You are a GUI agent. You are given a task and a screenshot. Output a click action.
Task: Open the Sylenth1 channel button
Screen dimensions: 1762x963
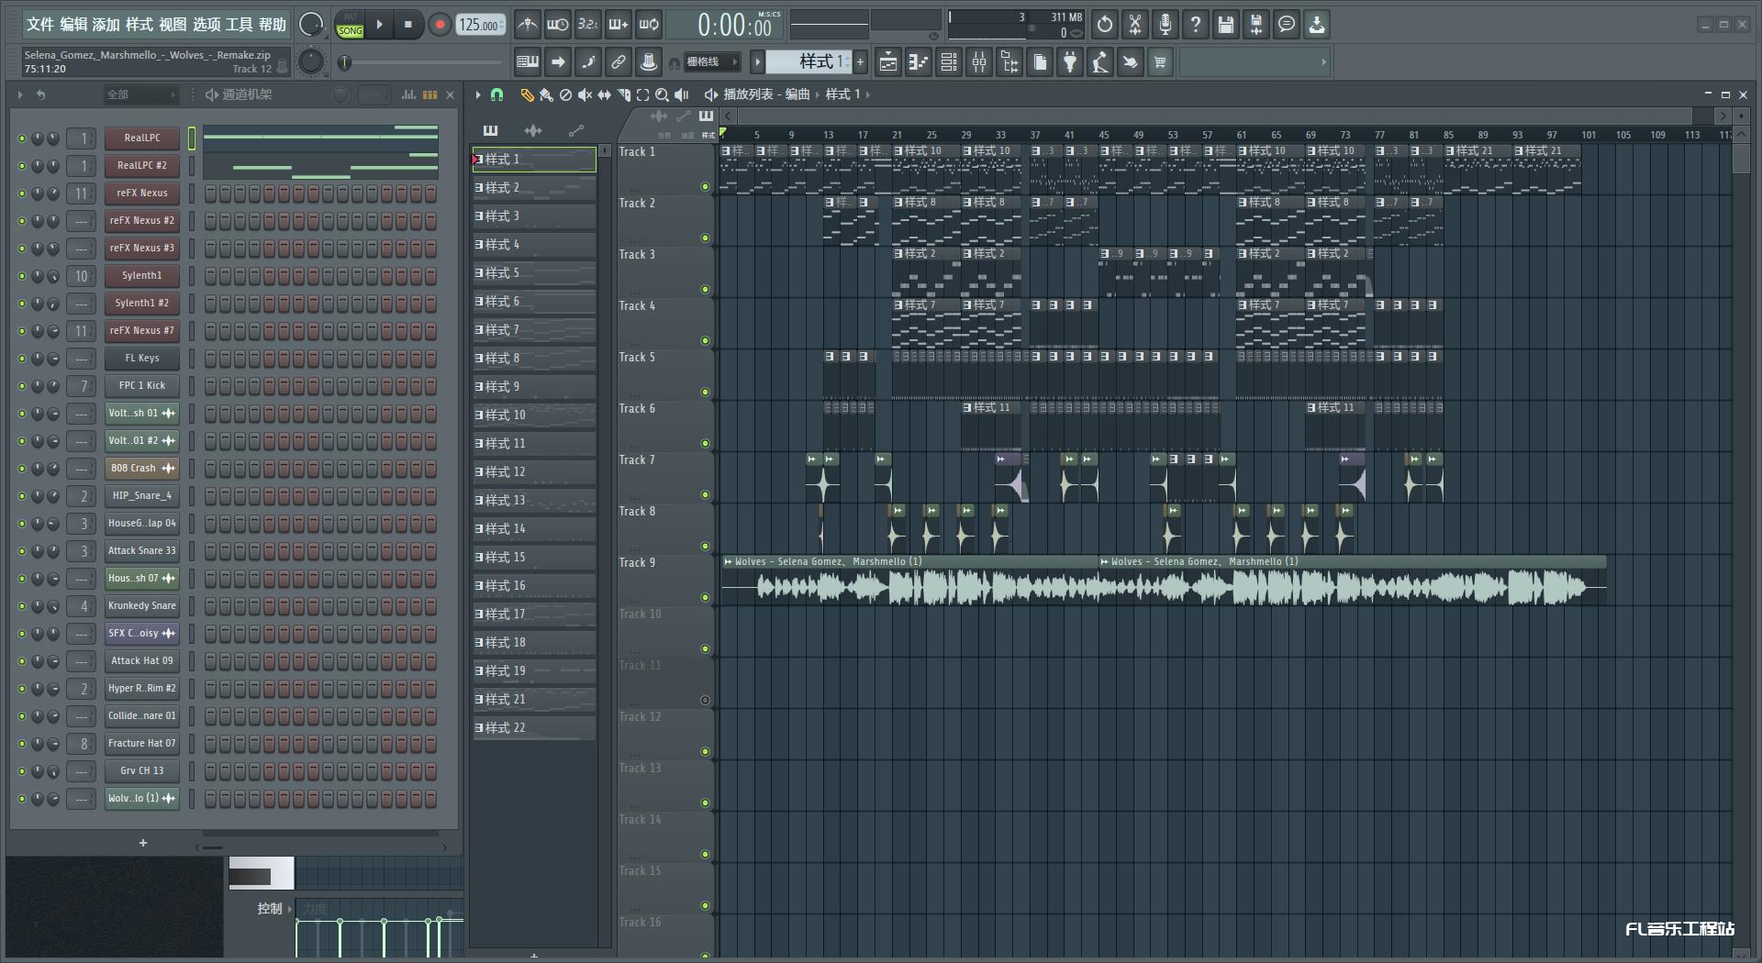pos(141,276)
